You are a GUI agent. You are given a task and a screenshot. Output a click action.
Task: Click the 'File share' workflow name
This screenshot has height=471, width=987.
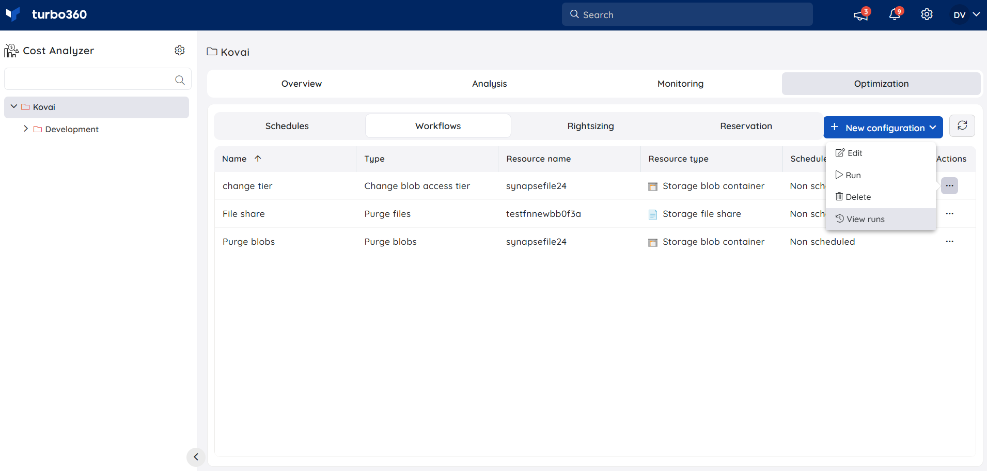(244, 214)
